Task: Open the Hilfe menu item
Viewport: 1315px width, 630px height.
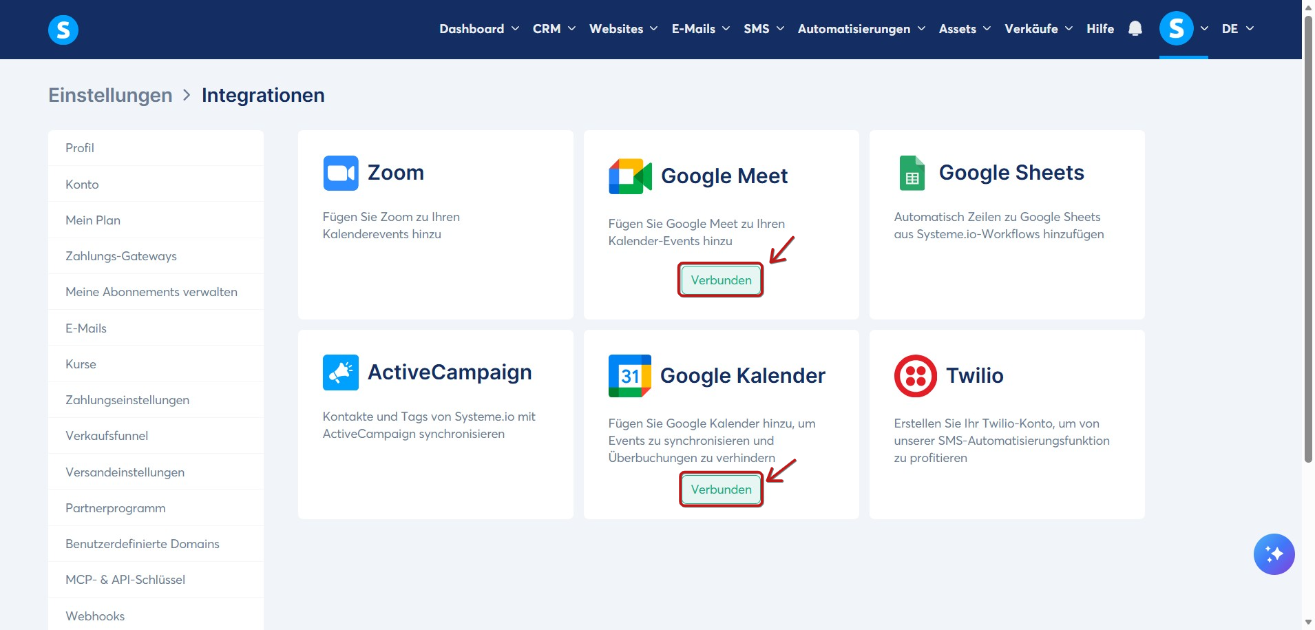Action: point(1100,29)
